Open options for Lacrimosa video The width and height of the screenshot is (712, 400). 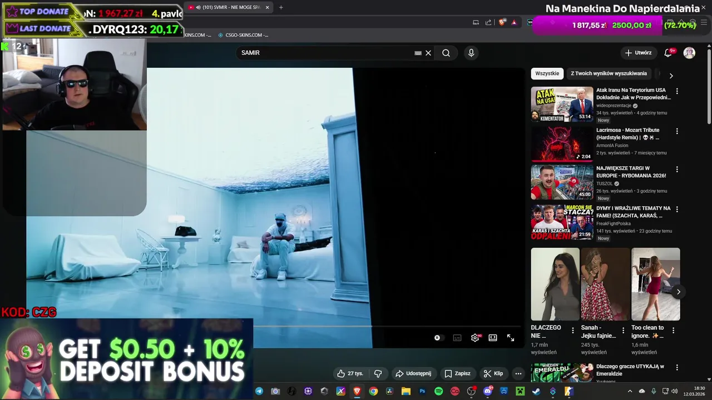677,131
